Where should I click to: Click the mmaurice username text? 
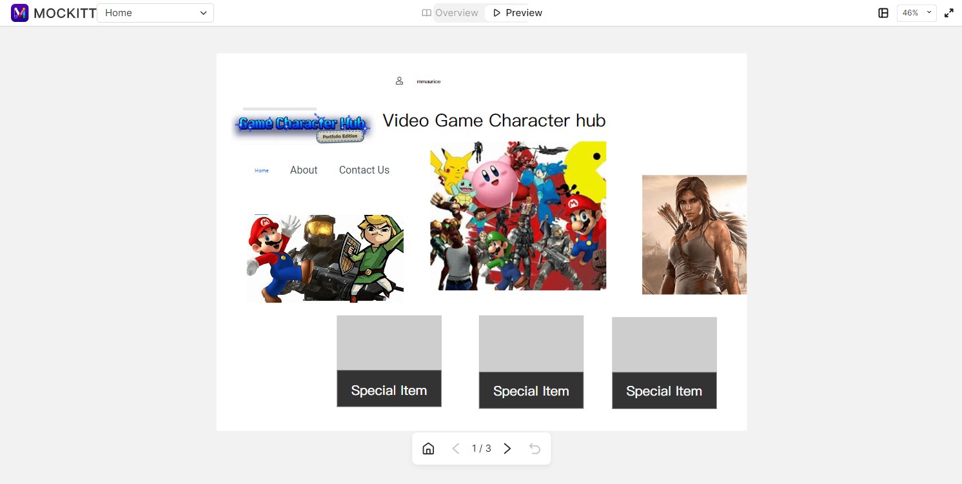tap(429, 81)
